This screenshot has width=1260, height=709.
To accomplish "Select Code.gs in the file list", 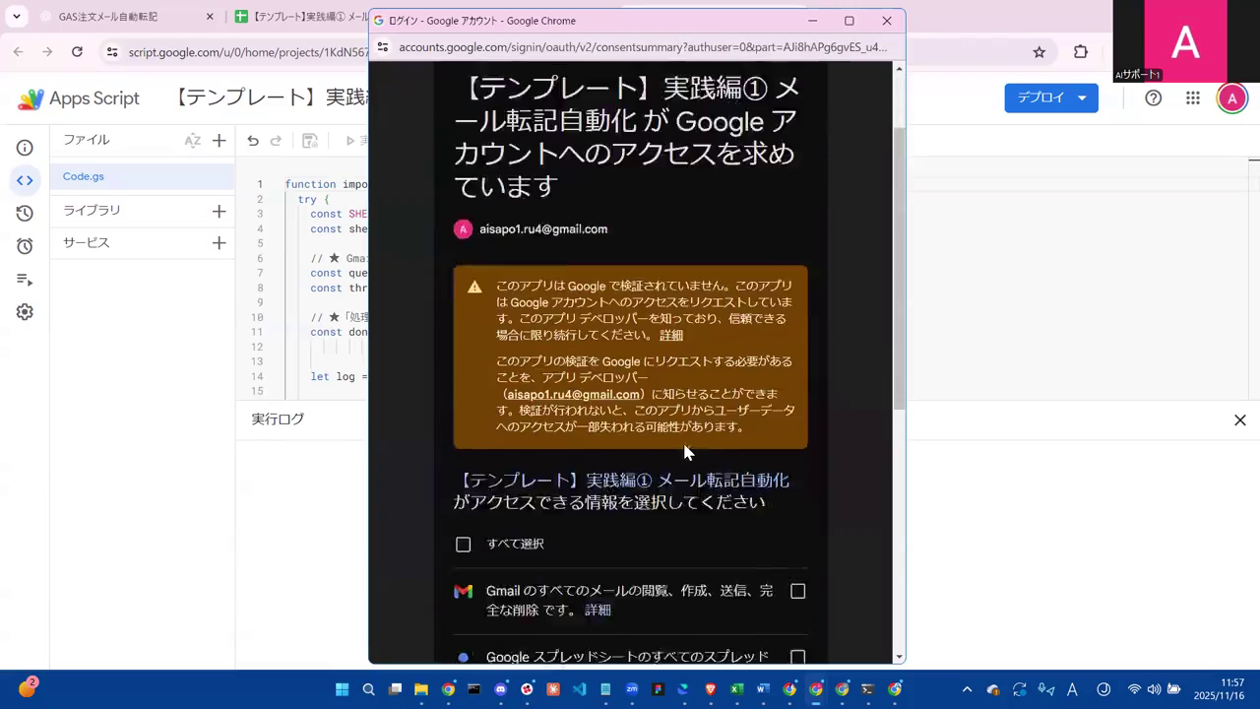I will (x=83, y=176).
